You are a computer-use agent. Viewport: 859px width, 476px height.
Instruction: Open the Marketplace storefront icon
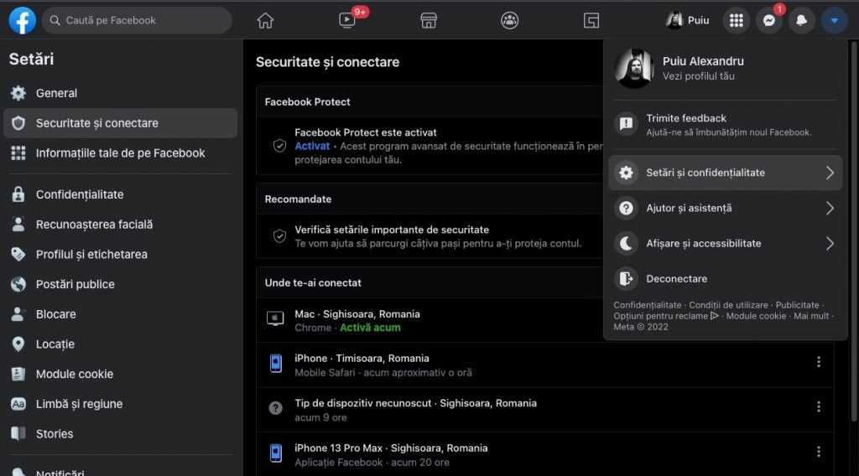point(429,20)
